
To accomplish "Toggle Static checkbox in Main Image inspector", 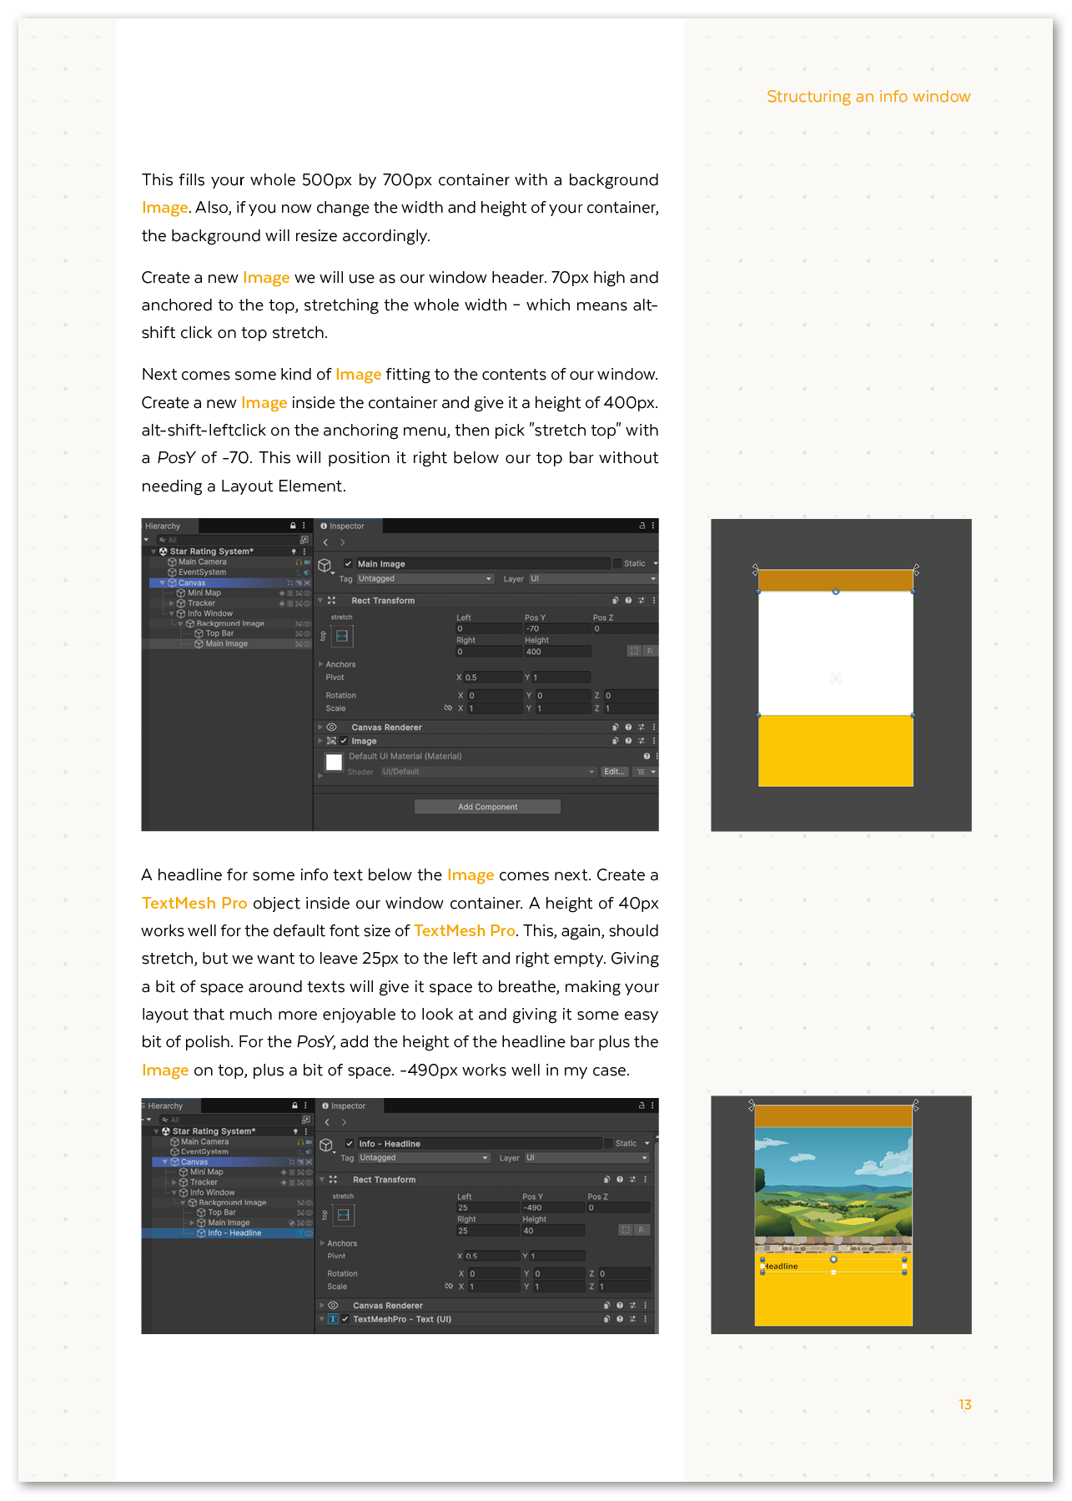I will (x=617, y=563).
